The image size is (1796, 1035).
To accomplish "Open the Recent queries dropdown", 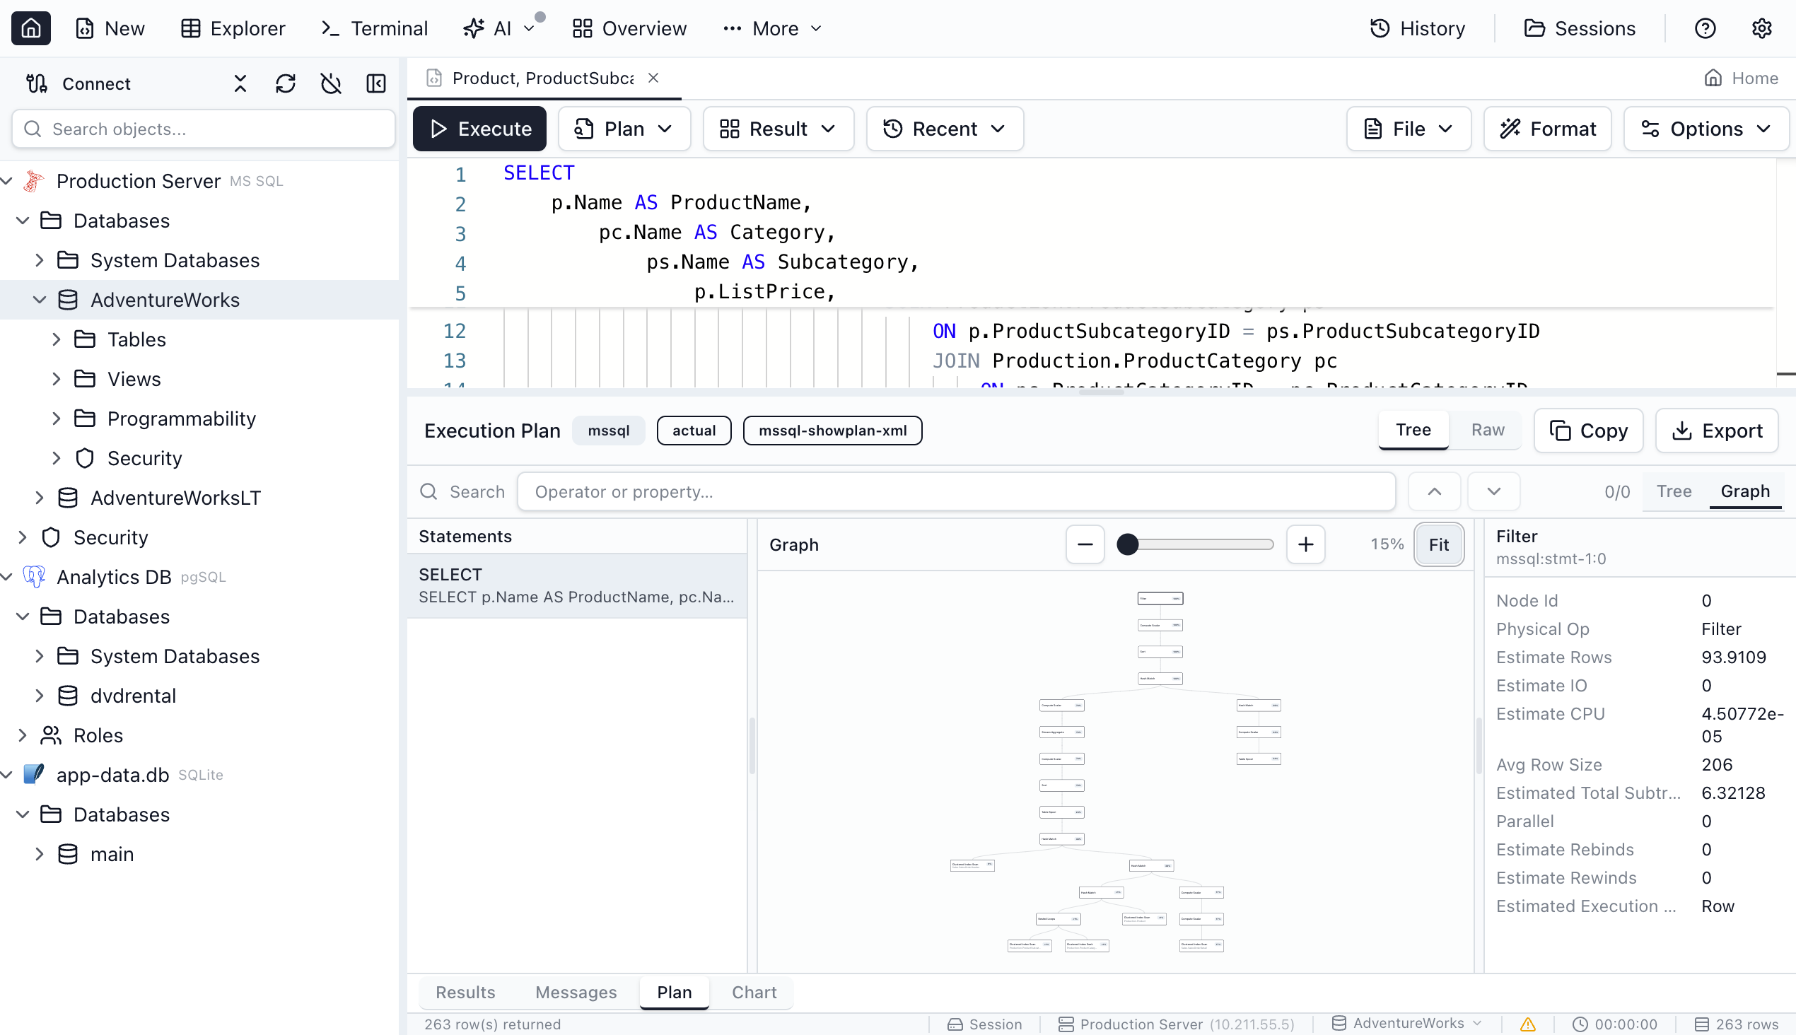I will [x=944, y=129].
